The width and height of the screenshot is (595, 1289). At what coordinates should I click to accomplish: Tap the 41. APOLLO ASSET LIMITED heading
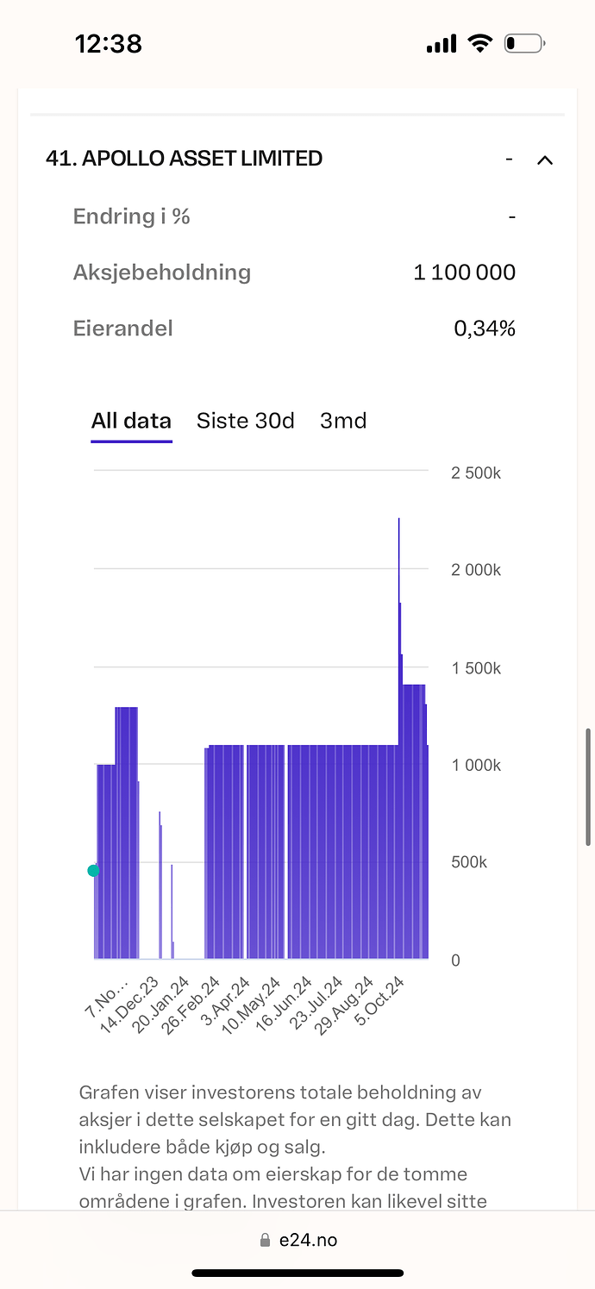[x=185, y=159]
